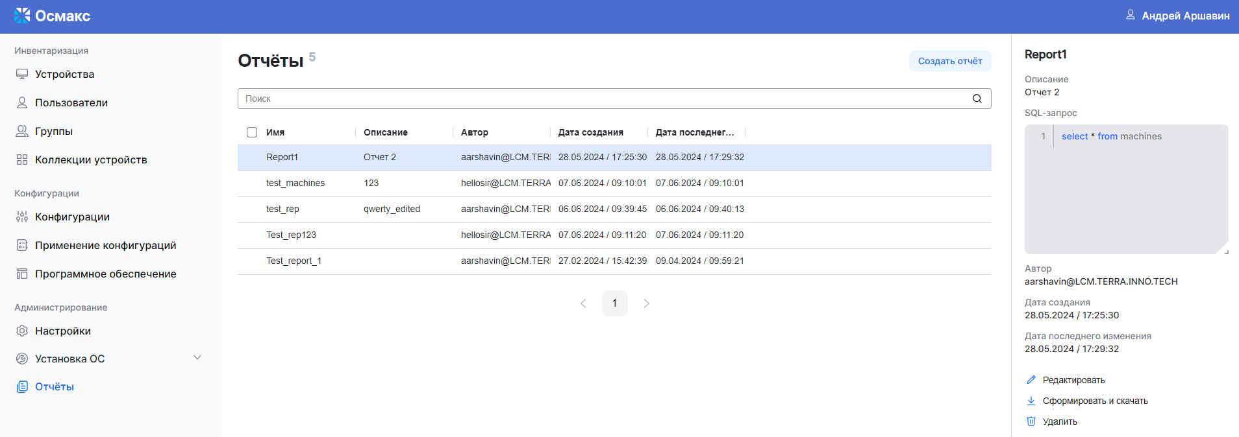Open Пользователи in the sidebar
Screen dimensions: 1239x437
(x=71, y=102)
